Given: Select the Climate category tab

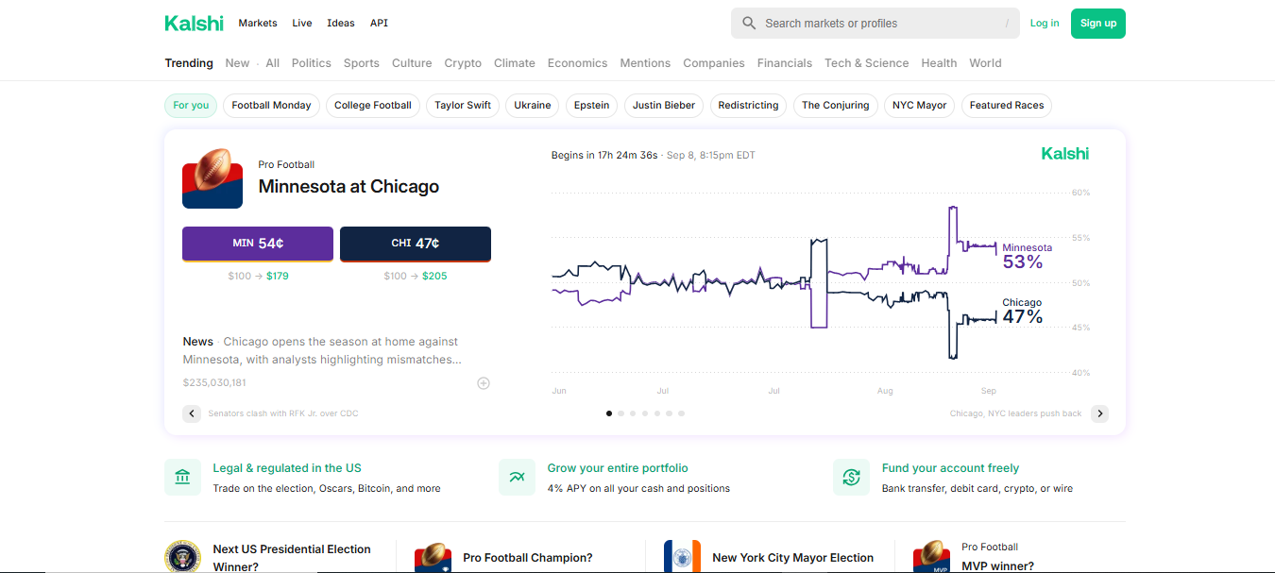Looking at the screenshot, I should [x=514, y=63].
